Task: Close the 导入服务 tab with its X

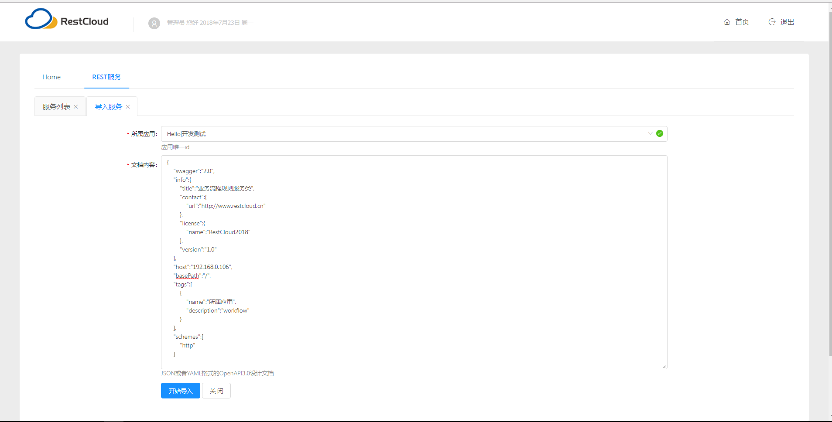Action: tap(128, 107)
